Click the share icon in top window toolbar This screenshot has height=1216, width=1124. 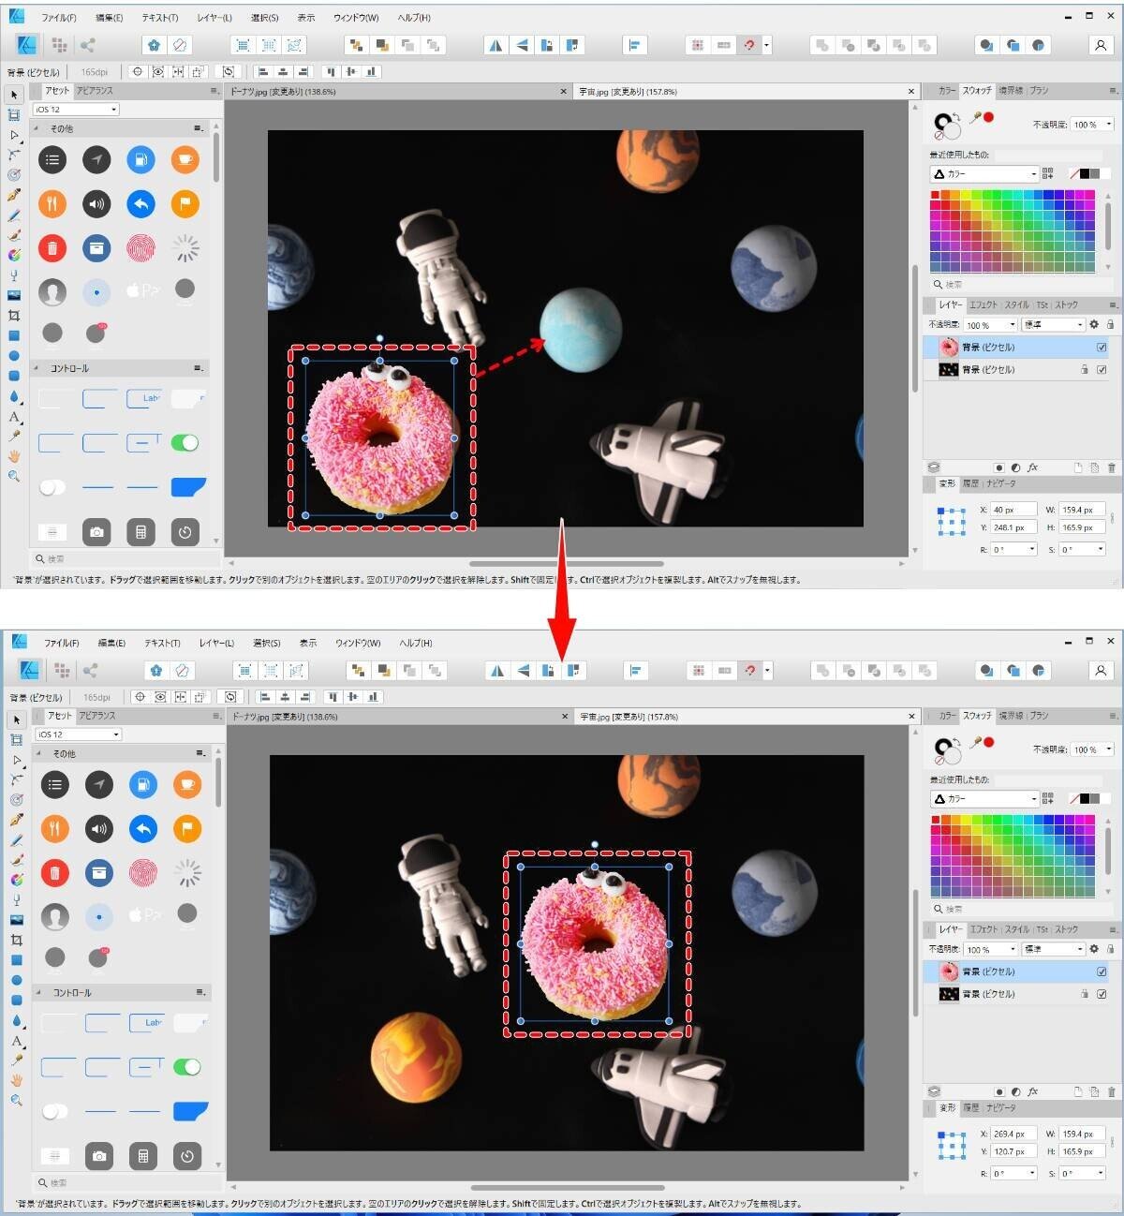87,45
